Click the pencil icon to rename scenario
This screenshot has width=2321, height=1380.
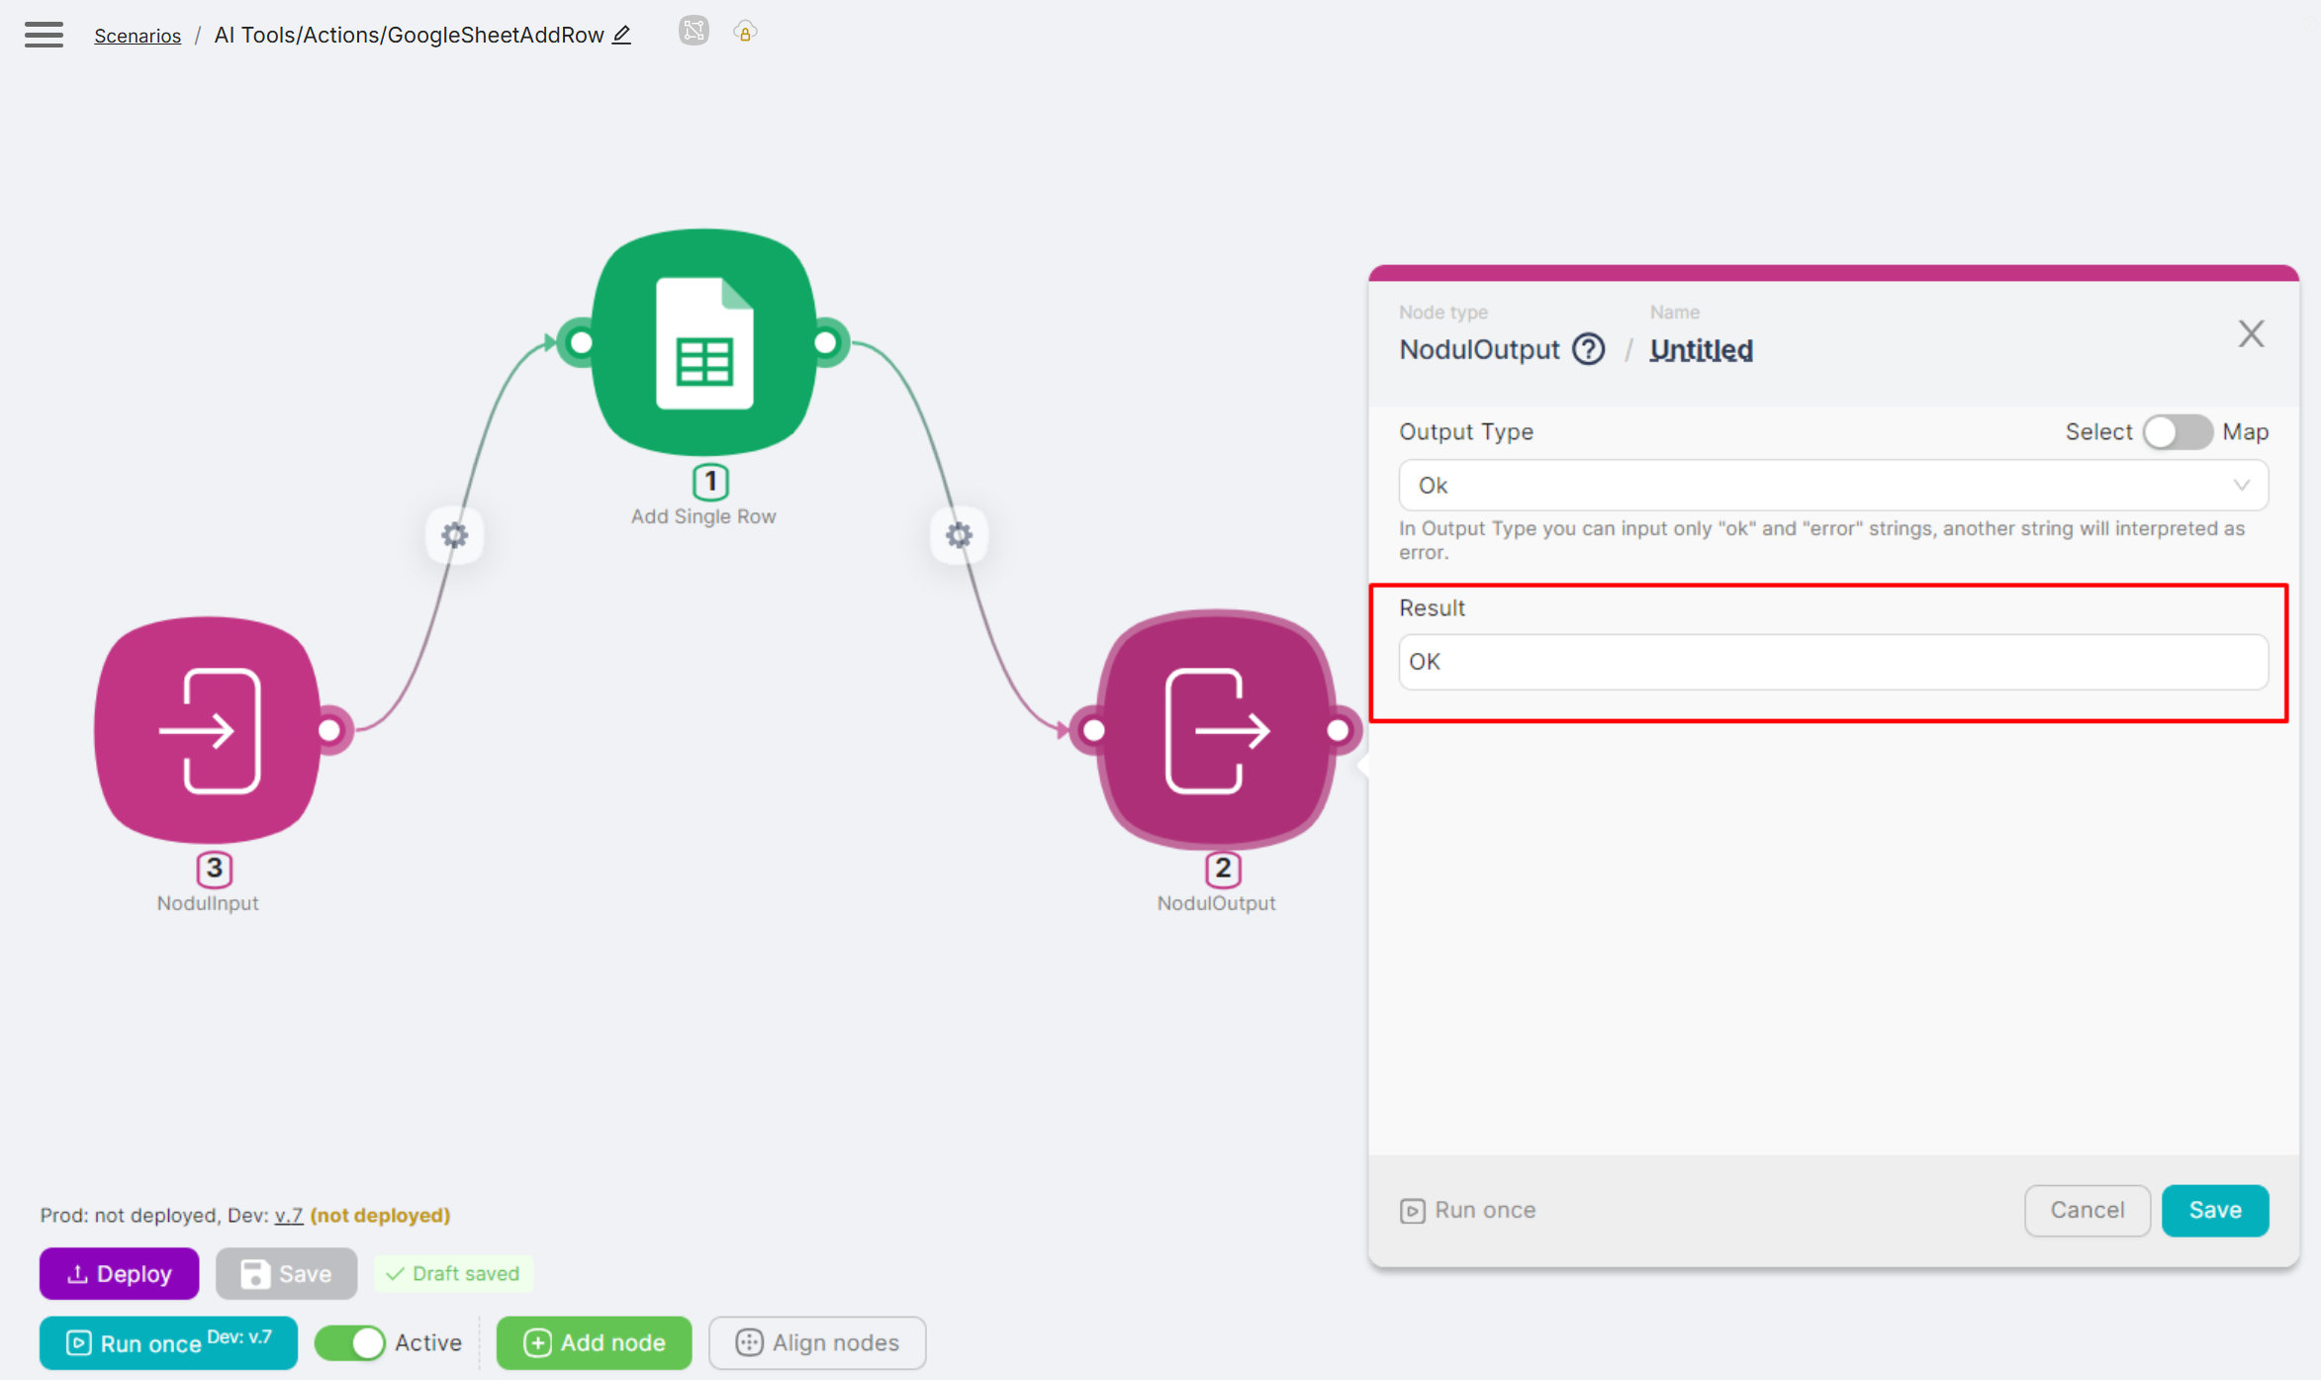[x=621, y=35]
